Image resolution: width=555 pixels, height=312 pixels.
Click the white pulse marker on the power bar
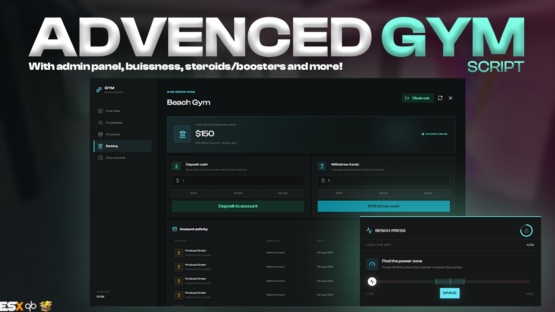(372, 282)
